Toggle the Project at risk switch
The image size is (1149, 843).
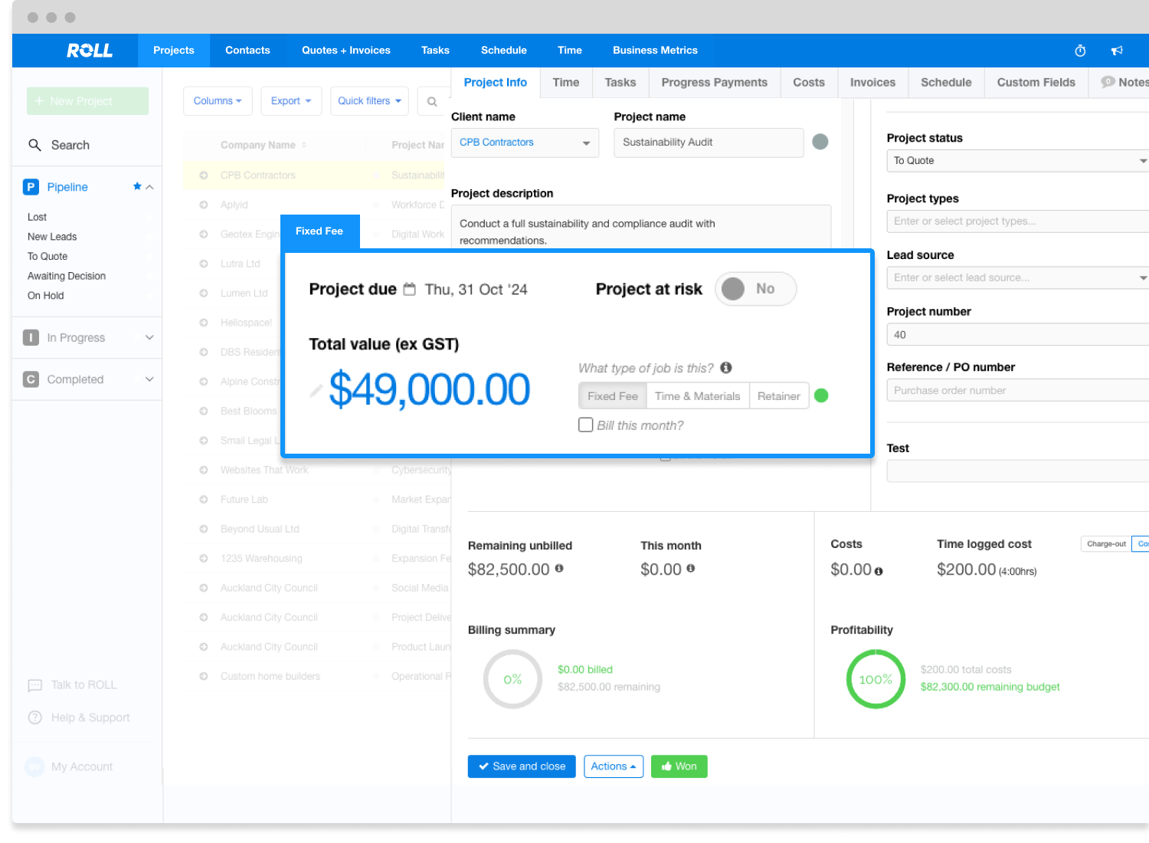pyautogui.click(x=755, y=289)
